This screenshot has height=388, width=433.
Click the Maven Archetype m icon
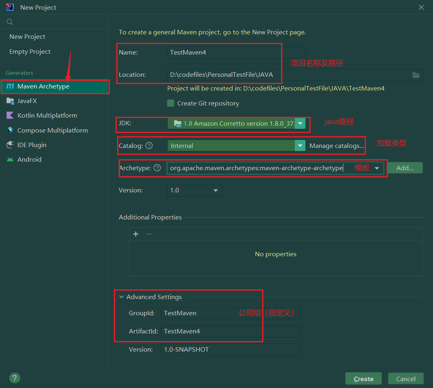tap(10, 86)
